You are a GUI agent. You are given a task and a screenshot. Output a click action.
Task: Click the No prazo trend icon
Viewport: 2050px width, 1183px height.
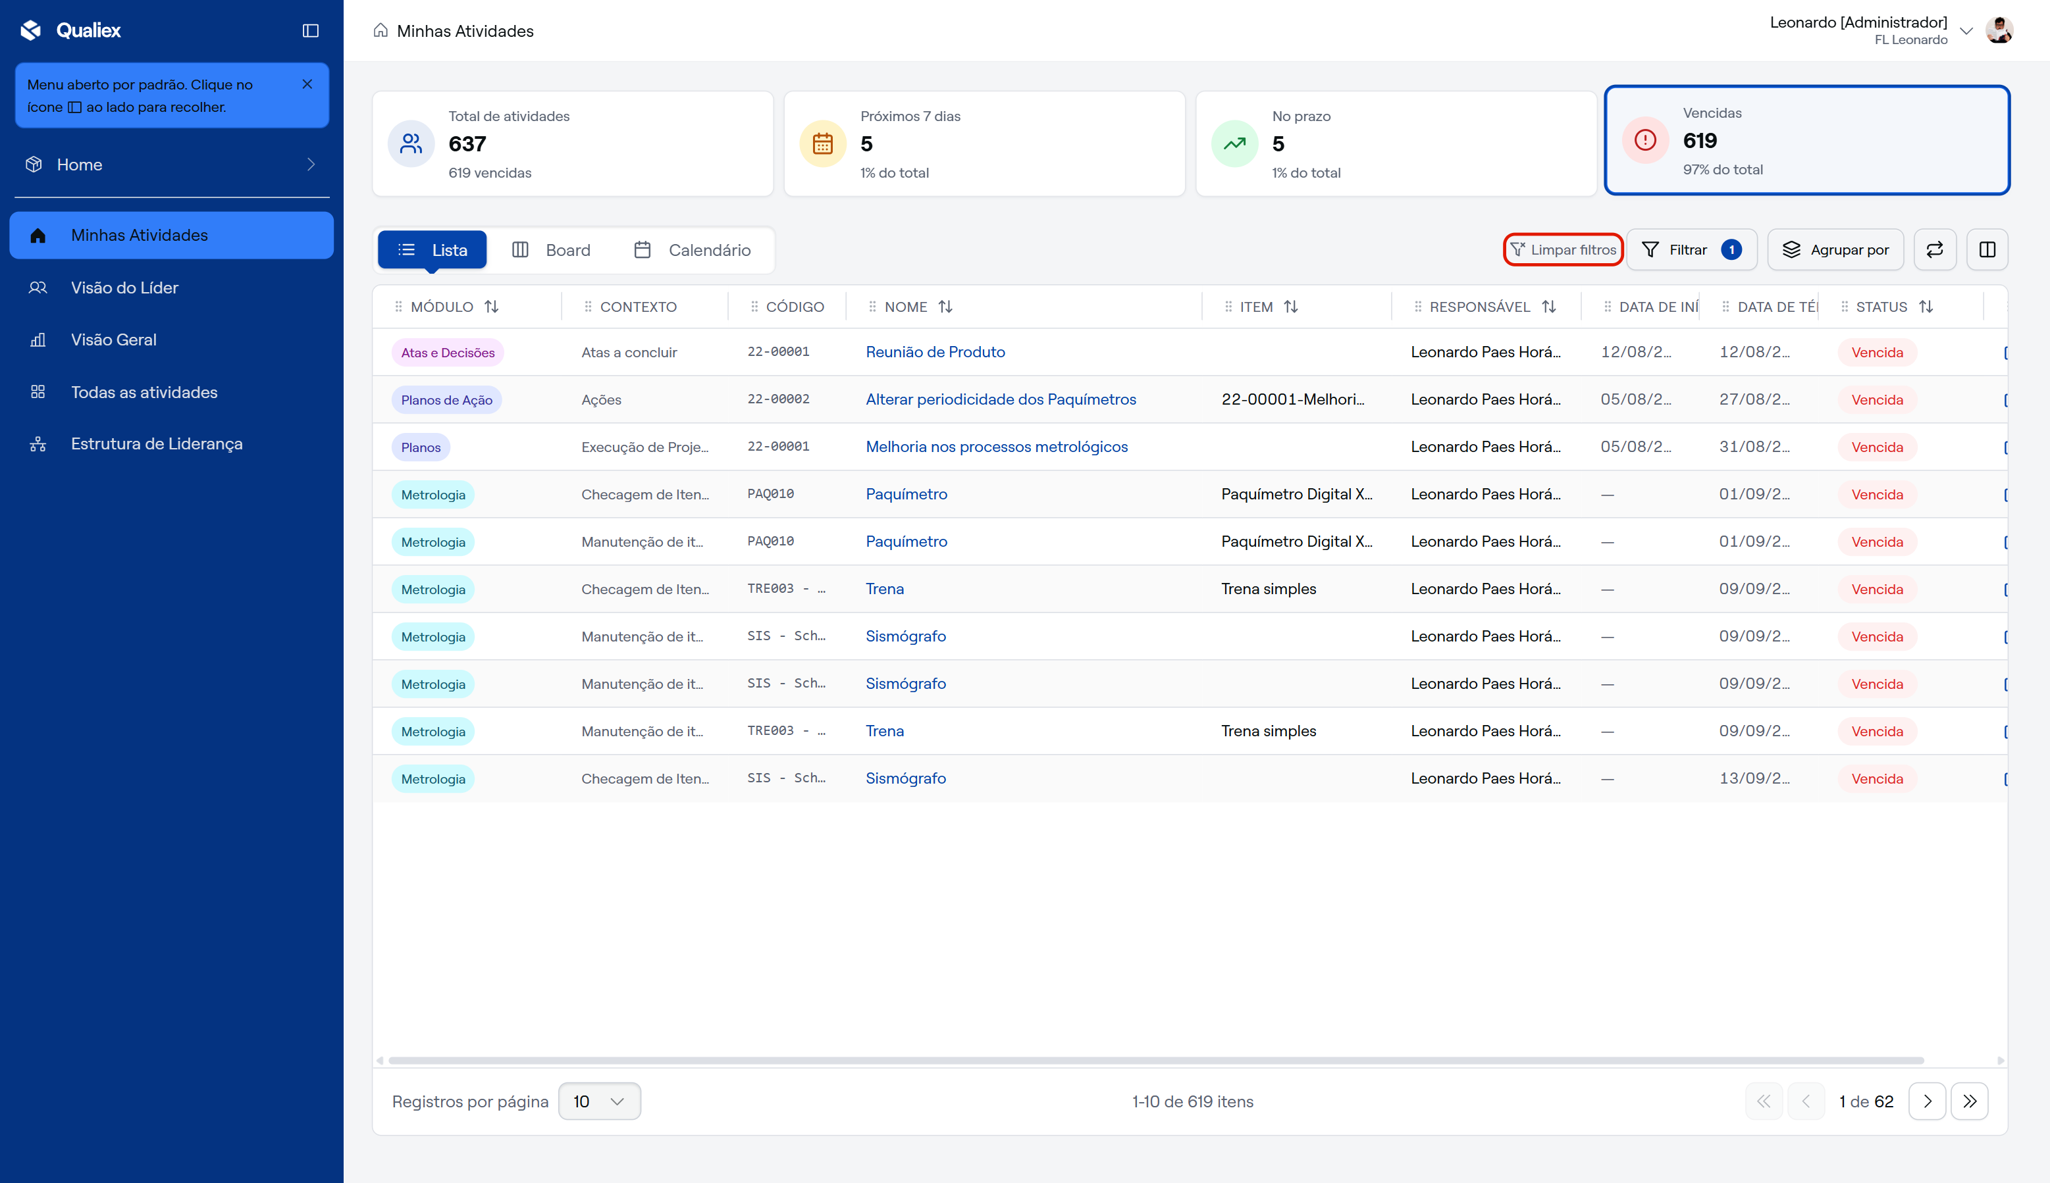click(1235, 144)
